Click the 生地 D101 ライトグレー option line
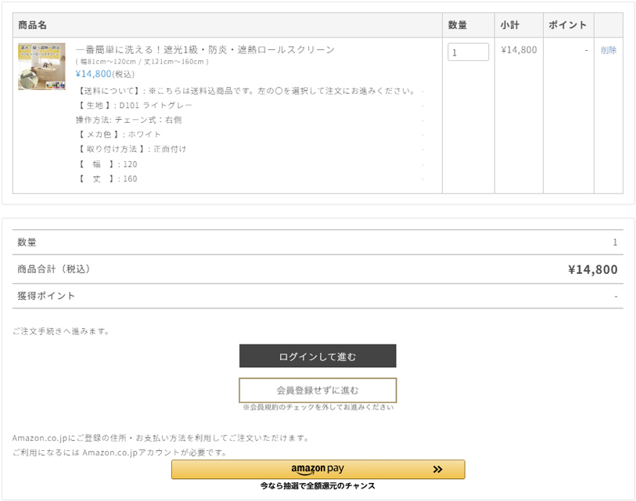This screenshot has width=636, height=501. [x=135, y=105]
